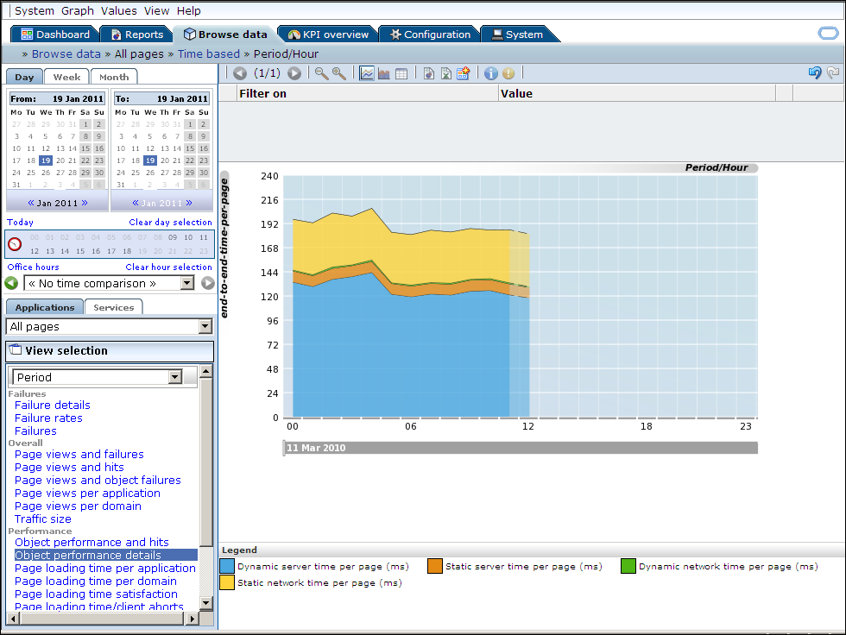Toggle hour 14 in hour selection
The width and height of the screenshot is (846, 635).
(x=65, y=251)
